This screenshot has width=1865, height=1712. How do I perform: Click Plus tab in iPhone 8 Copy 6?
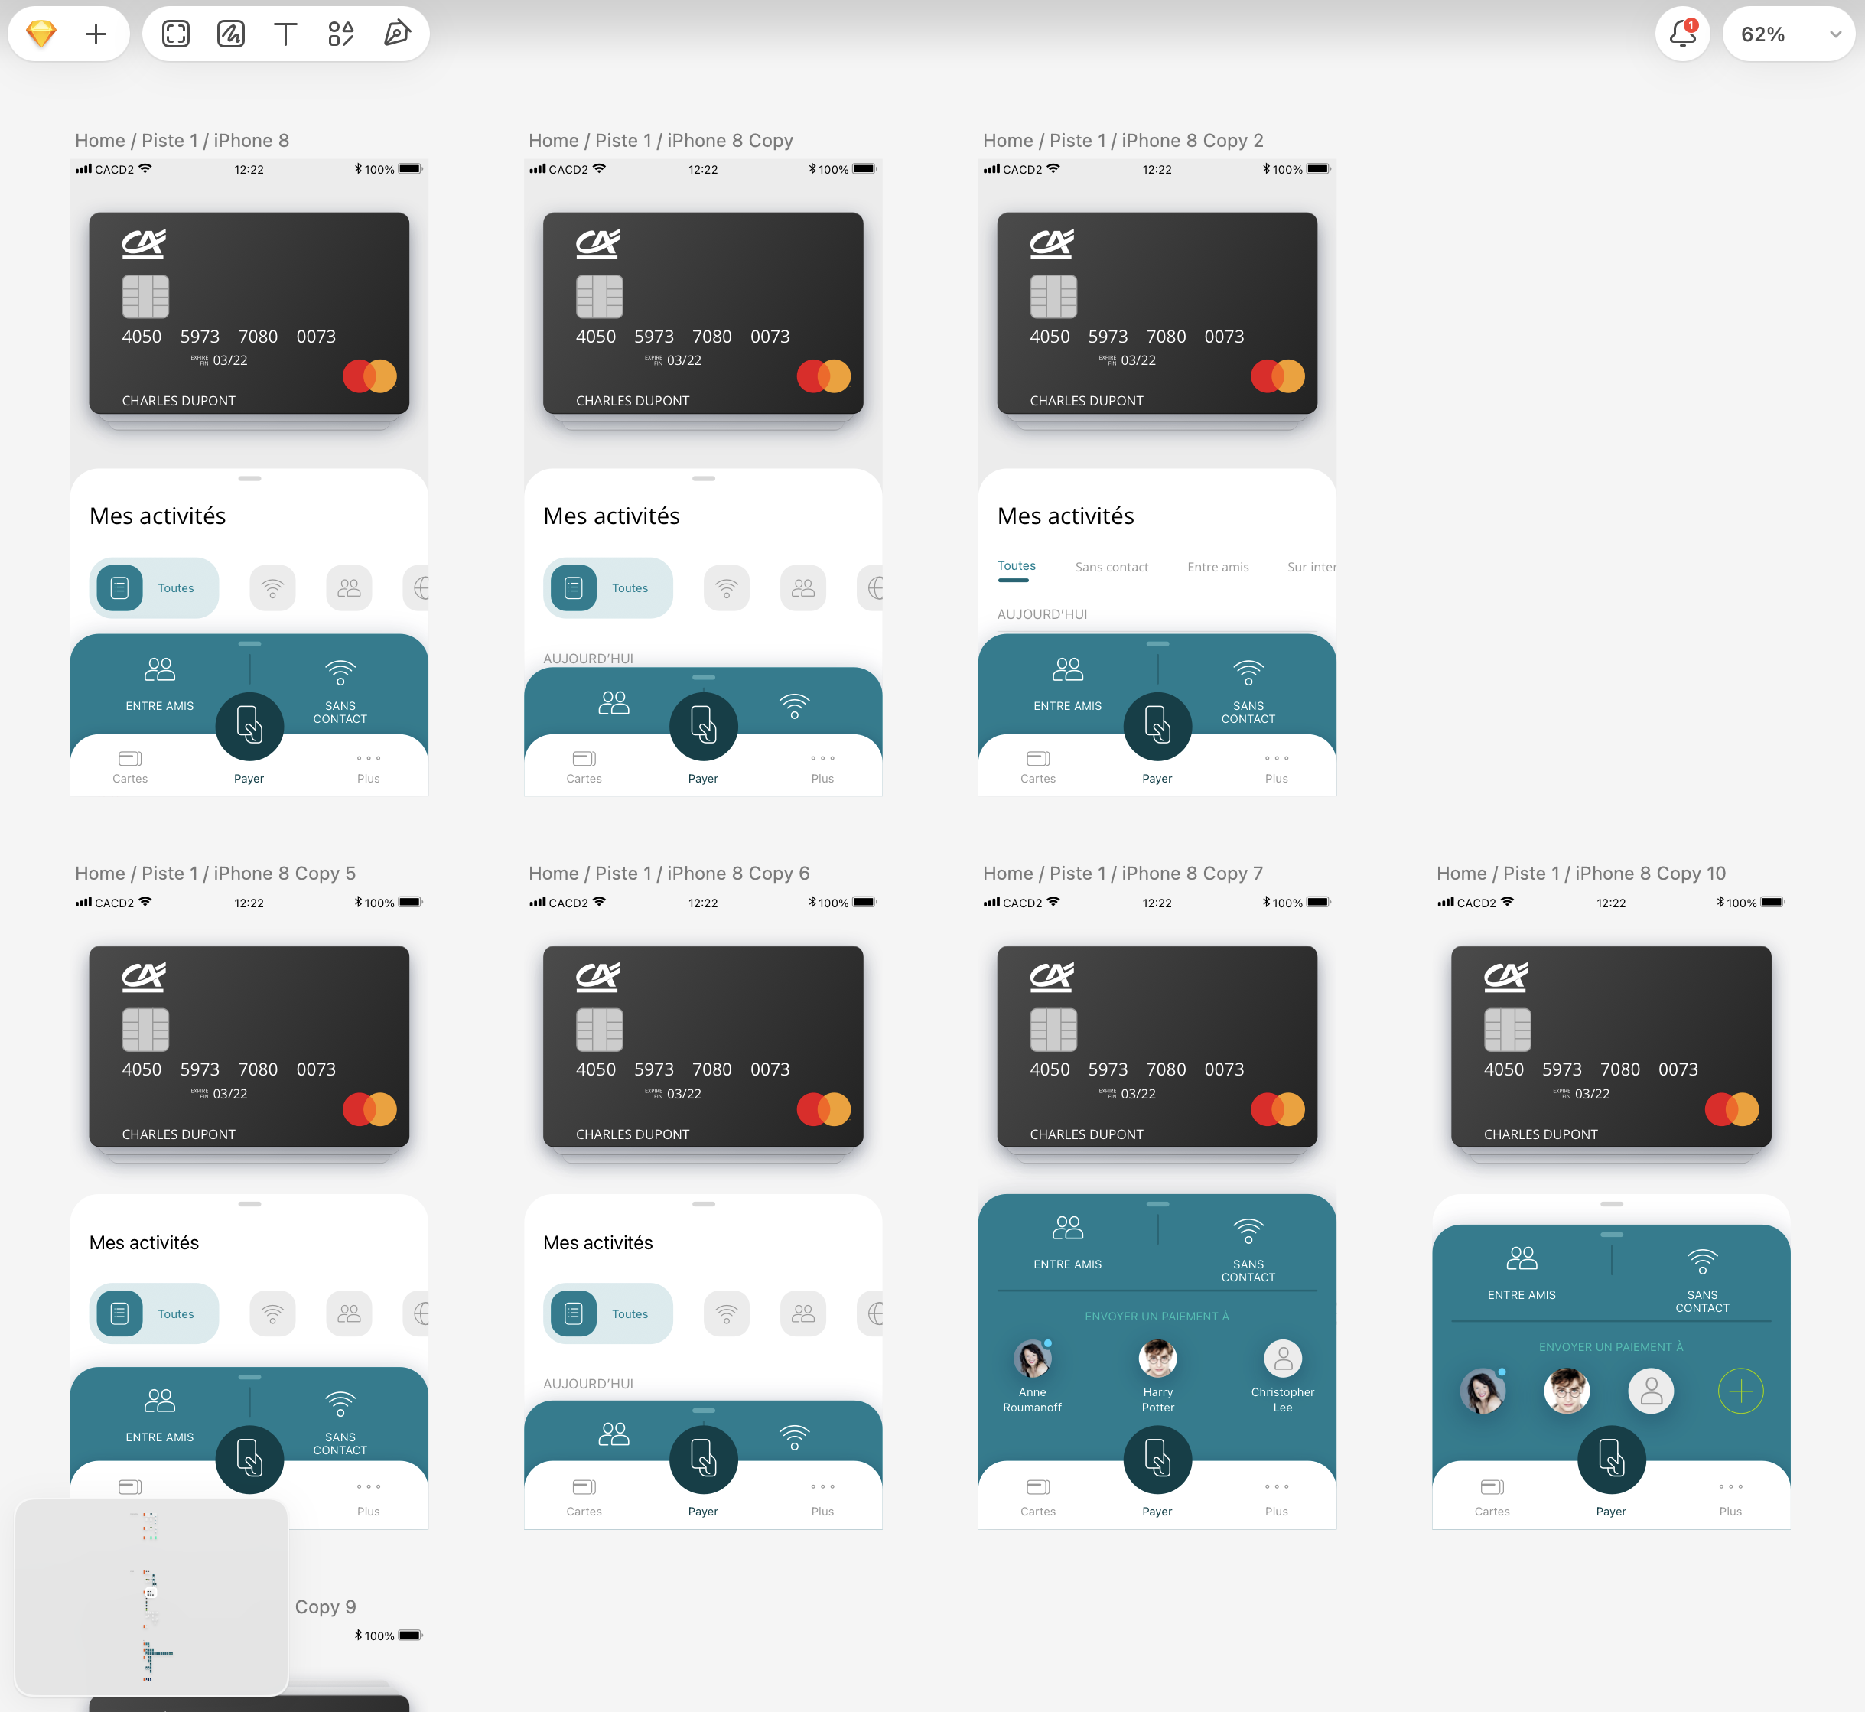point(822,1500)
